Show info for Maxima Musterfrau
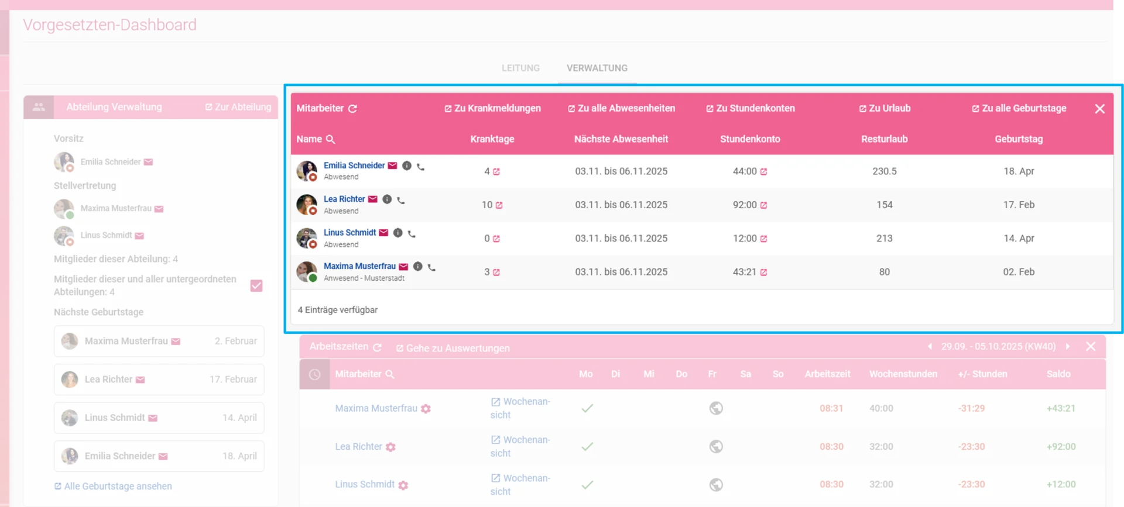 [x=418, y=266]
